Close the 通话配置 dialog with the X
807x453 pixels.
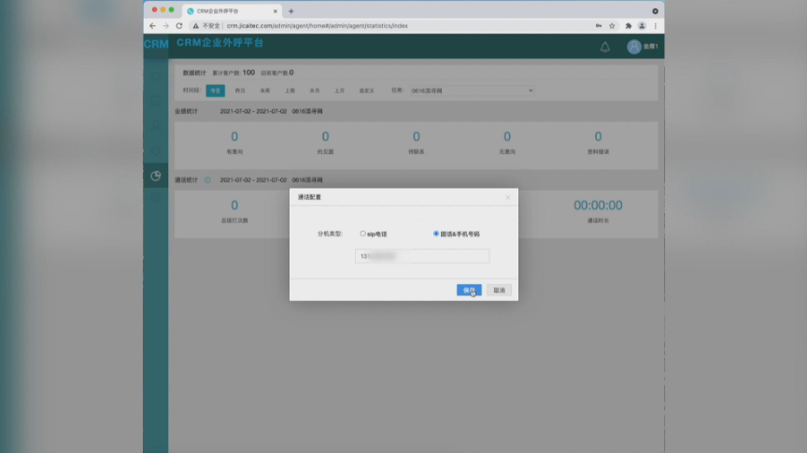click(x=508, y=197)
